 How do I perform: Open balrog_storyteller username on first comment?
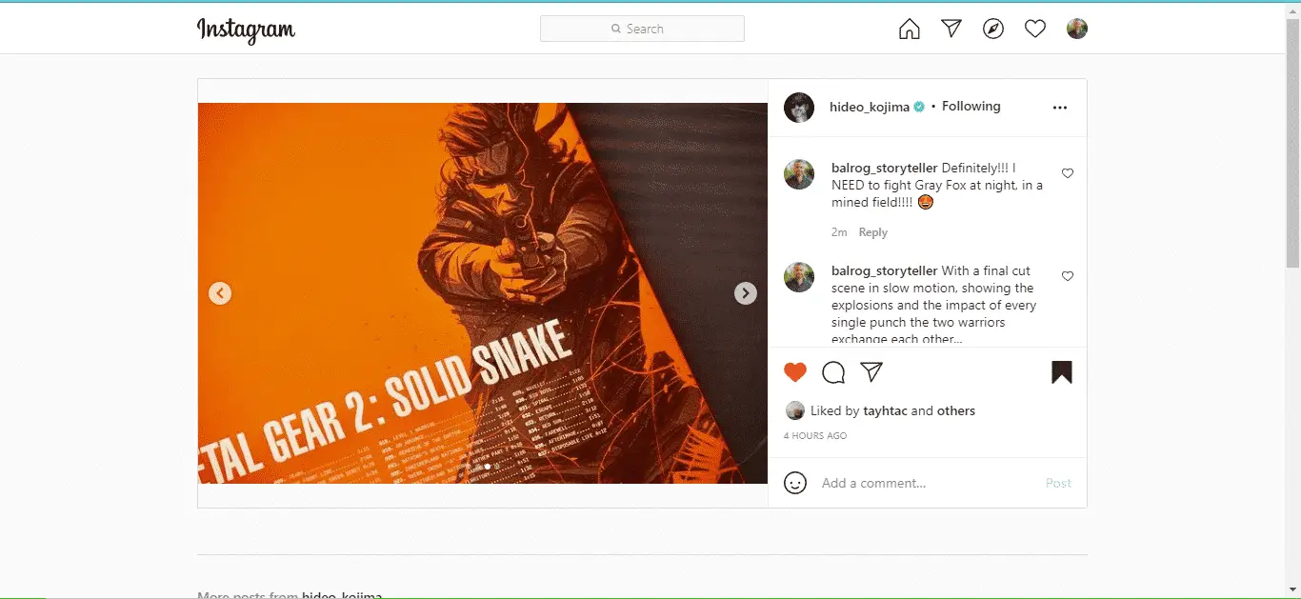tap(884, 168)
